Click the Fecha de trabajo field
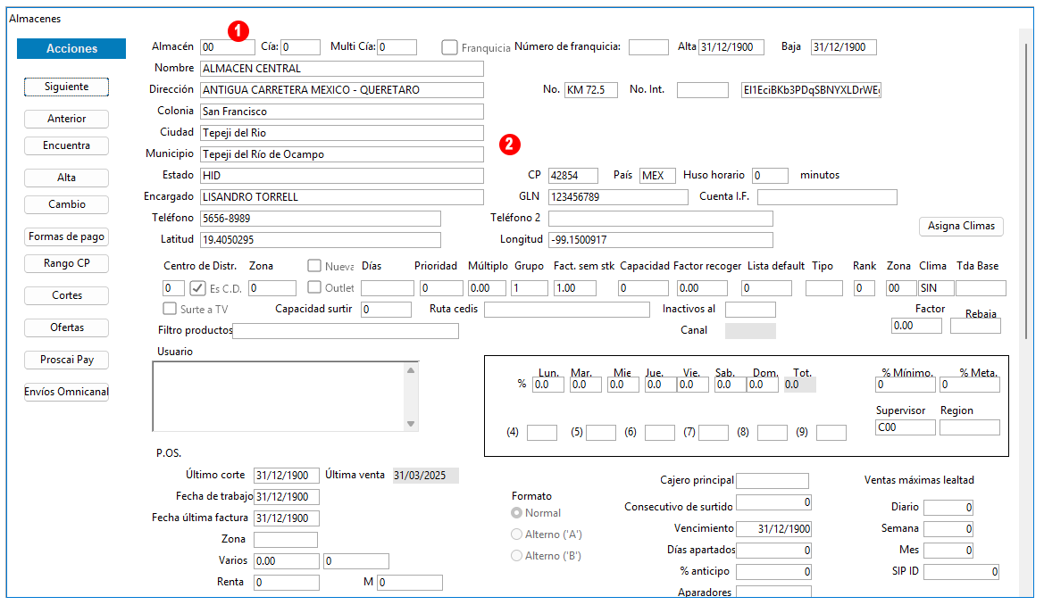This screenshot has width=1044, height=605. pyautogui.click(x=287, y=496)
